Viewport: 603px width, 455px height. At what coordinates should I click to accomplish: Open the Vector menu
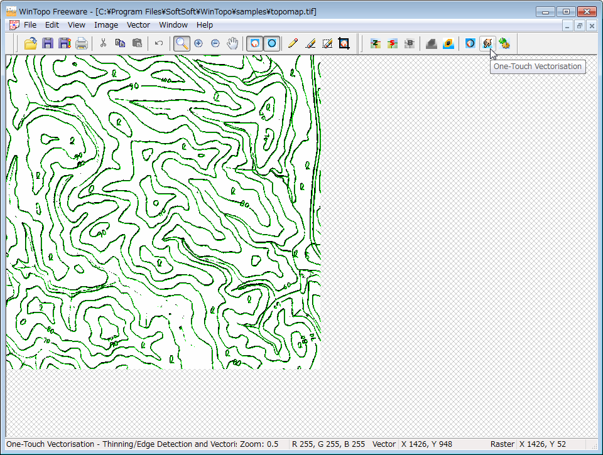click(138, 25)
